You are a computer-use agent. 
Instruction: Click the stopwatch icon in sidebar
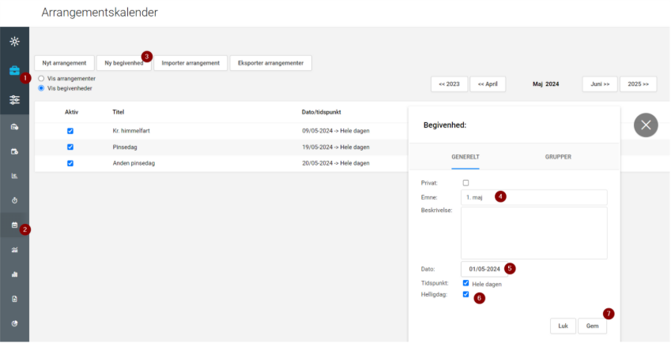point(14,200)
